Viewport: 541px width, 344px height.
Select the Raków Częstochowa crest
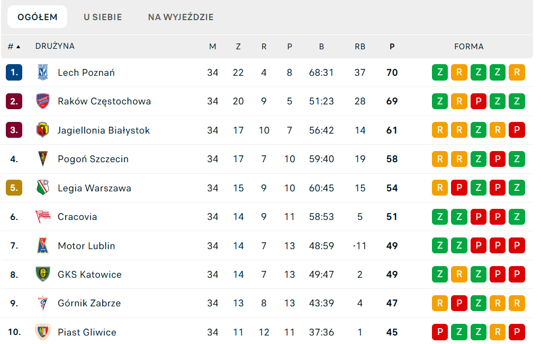coord(43,101)
